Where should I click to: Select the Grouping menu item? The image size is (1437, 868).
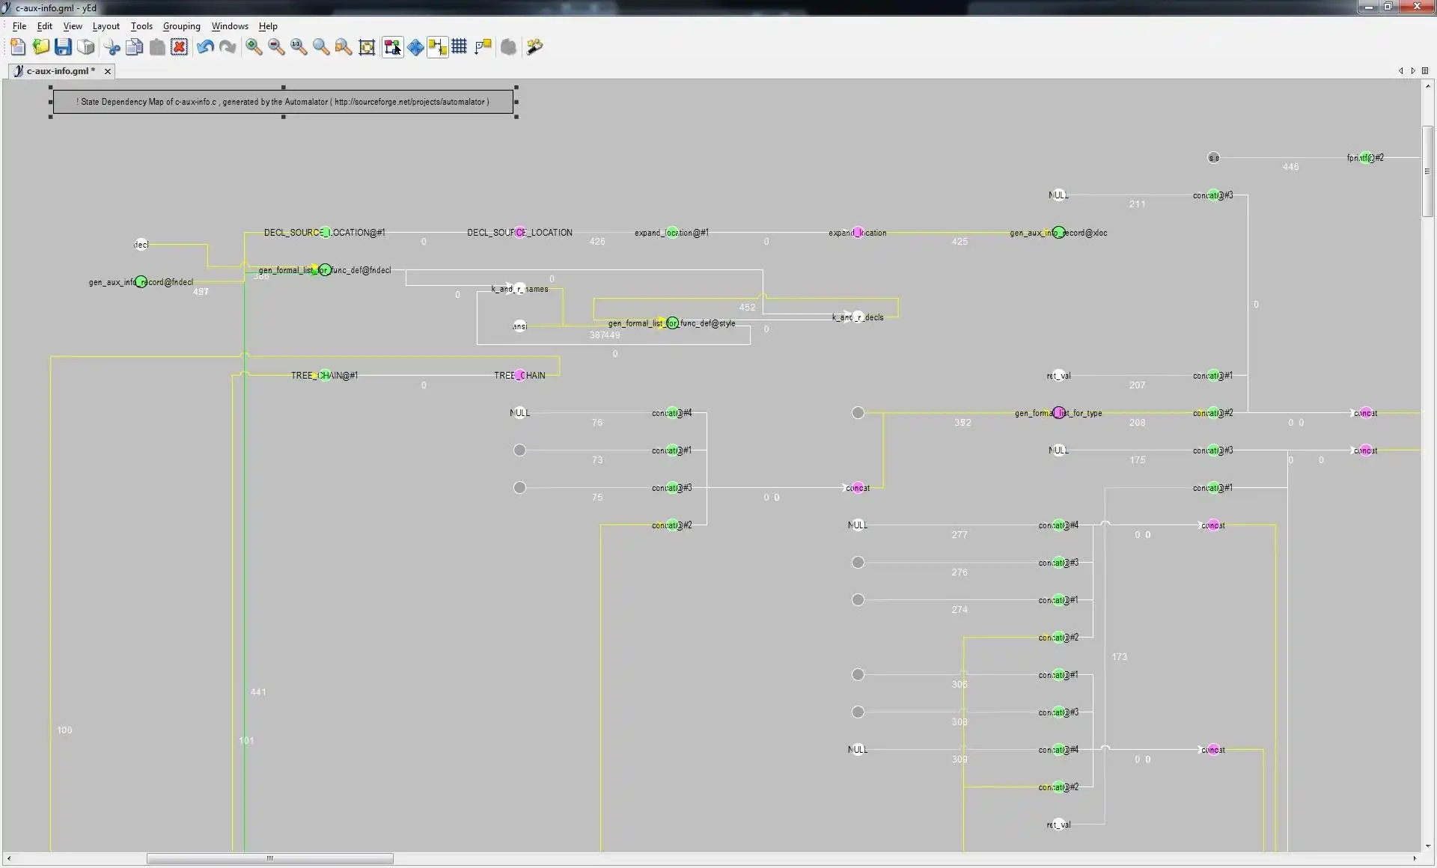(x=182, y=25)
